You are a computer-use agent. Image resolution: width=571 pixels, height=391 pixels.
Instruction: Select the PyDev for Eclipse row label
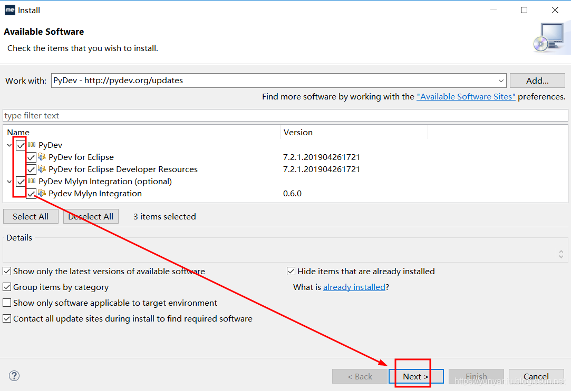coord(81,157)
